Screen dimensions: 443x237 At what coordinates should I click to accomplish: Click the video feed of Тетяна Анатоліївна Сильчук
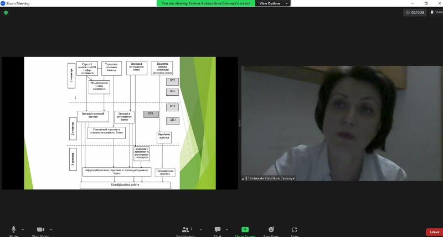coord(342,123)
